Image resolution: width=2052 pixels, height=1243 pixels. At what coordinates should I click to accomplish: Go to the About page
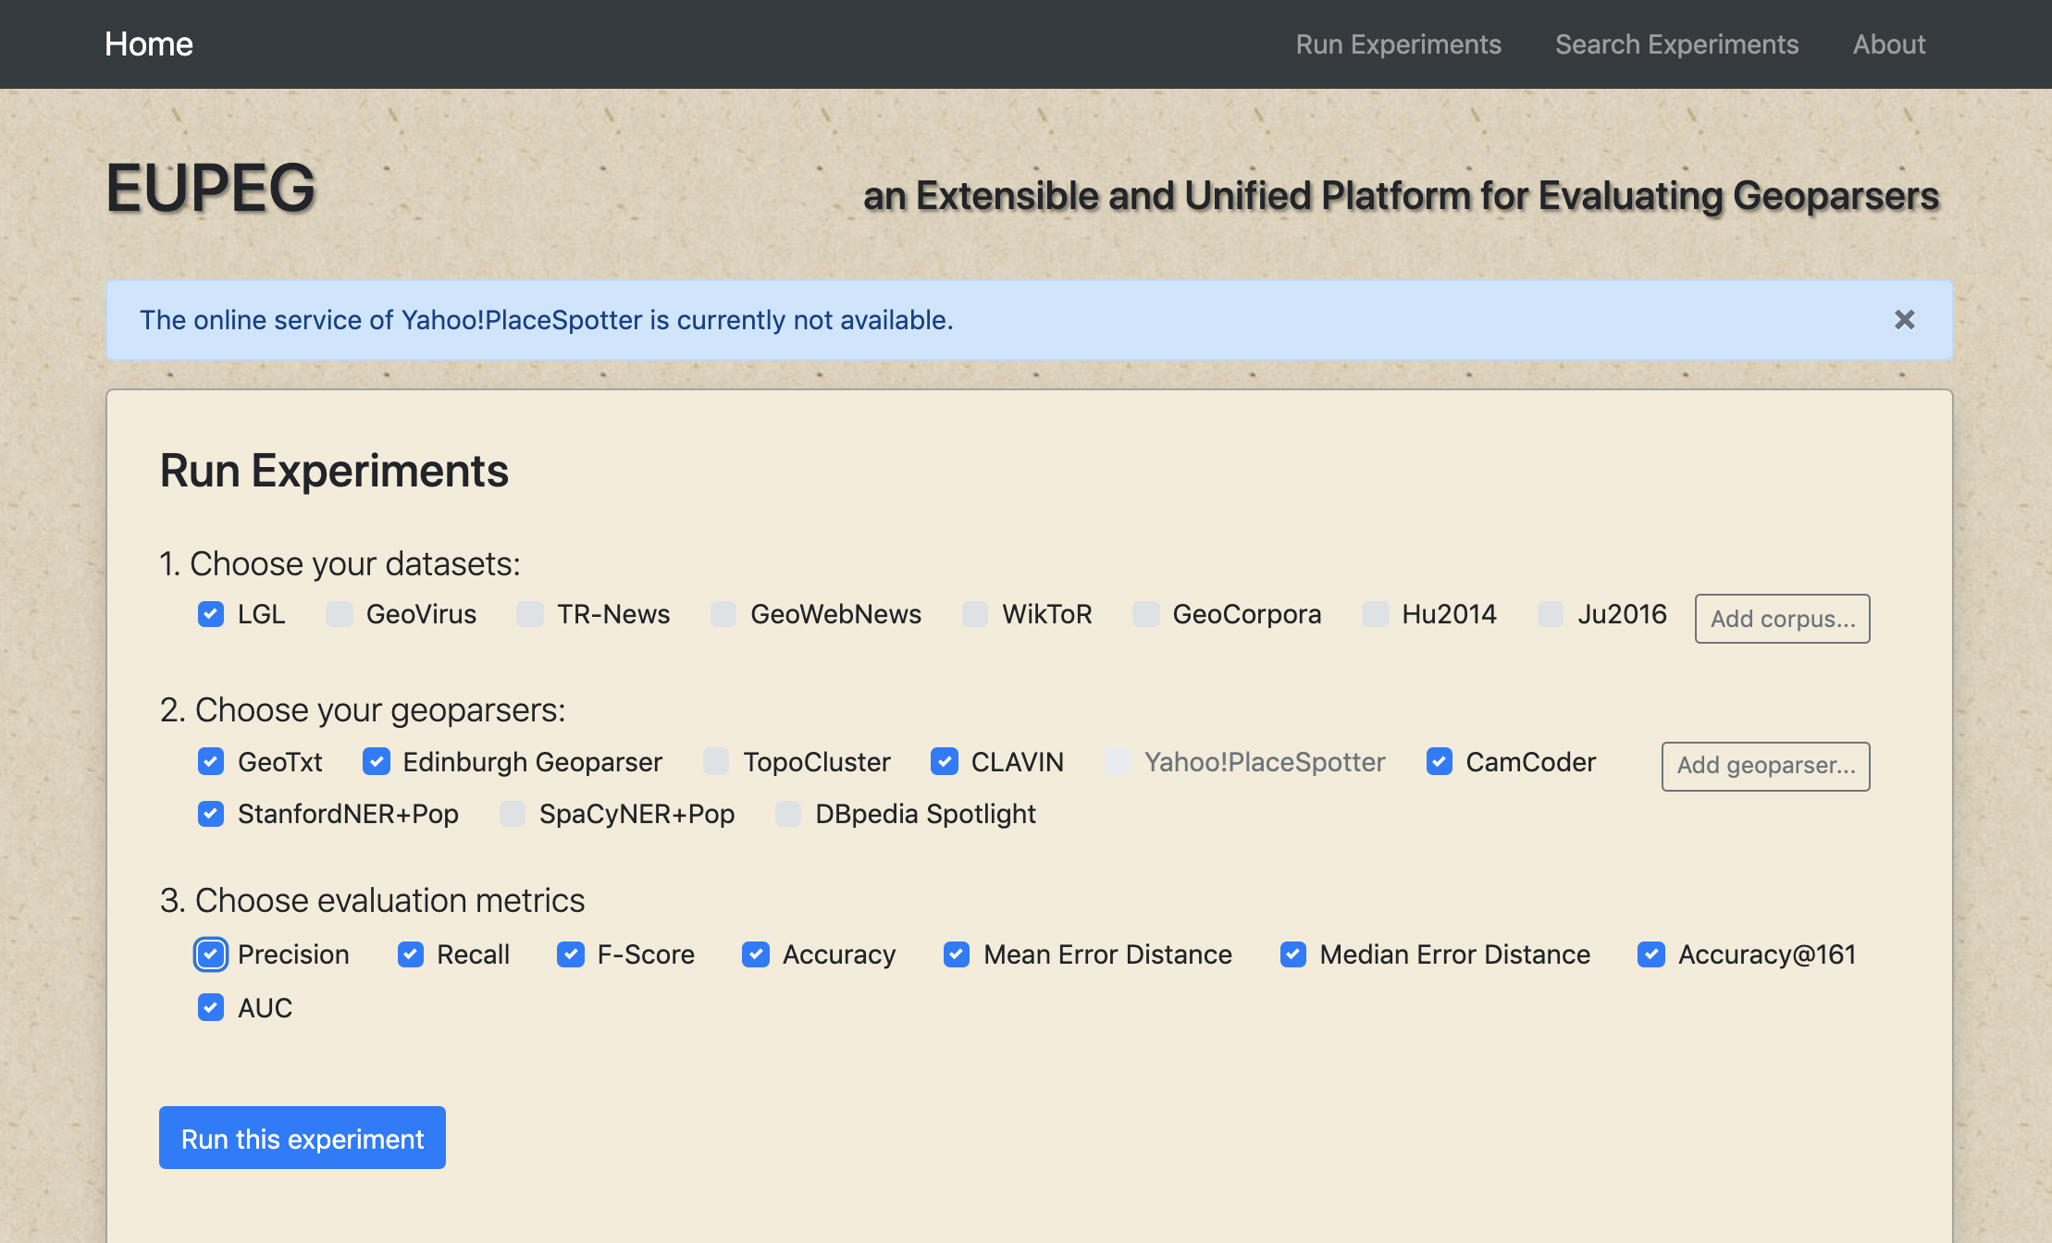point(1888,44)
